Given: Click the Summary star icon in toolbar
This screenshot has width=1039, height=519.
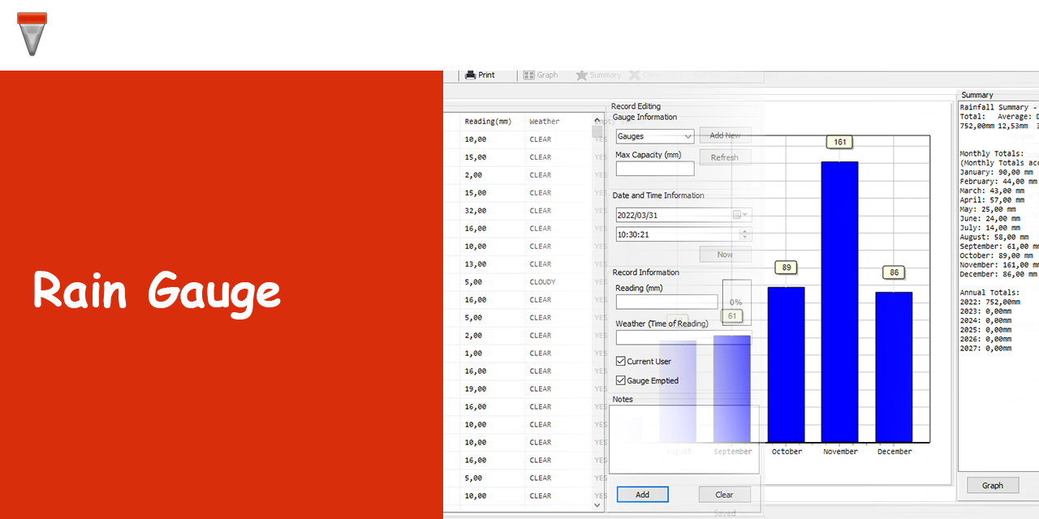Looking at the screenshot, I should click(x=582, y=75).
